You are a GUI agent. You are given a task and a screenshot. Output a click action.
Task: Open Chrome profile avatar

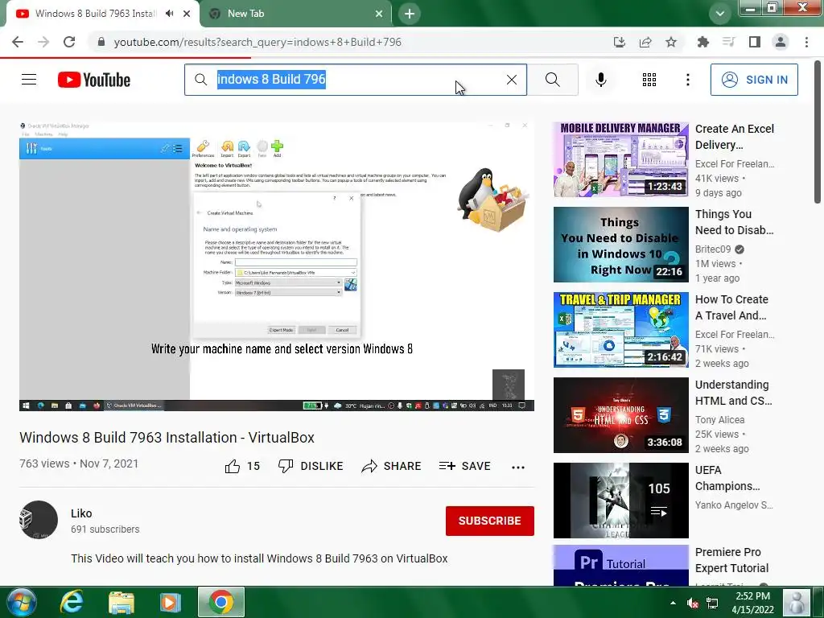pos(781,42)
